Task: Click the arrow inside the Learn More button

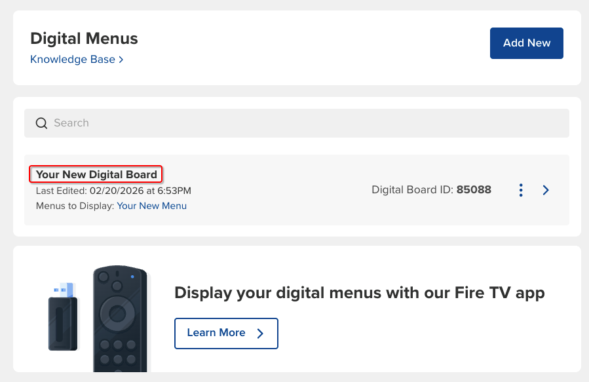Action: click(260, 334)
